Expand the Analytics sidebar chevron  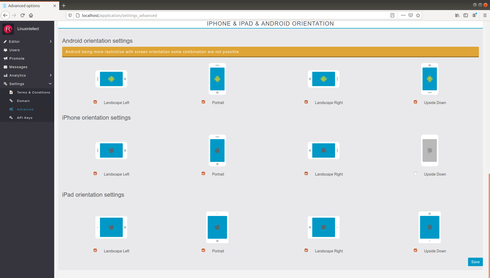pyautogui.click(x=50, y=75)
